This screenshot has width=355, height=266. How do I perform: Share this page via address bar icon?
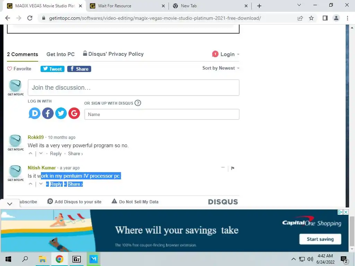(300, 18)
